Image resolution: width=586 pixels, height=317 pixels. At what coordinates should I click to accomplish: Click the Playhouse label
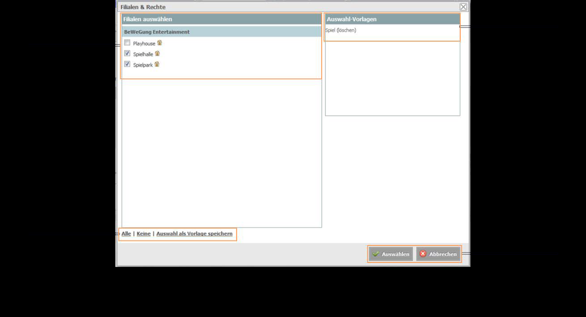point(144,44)
